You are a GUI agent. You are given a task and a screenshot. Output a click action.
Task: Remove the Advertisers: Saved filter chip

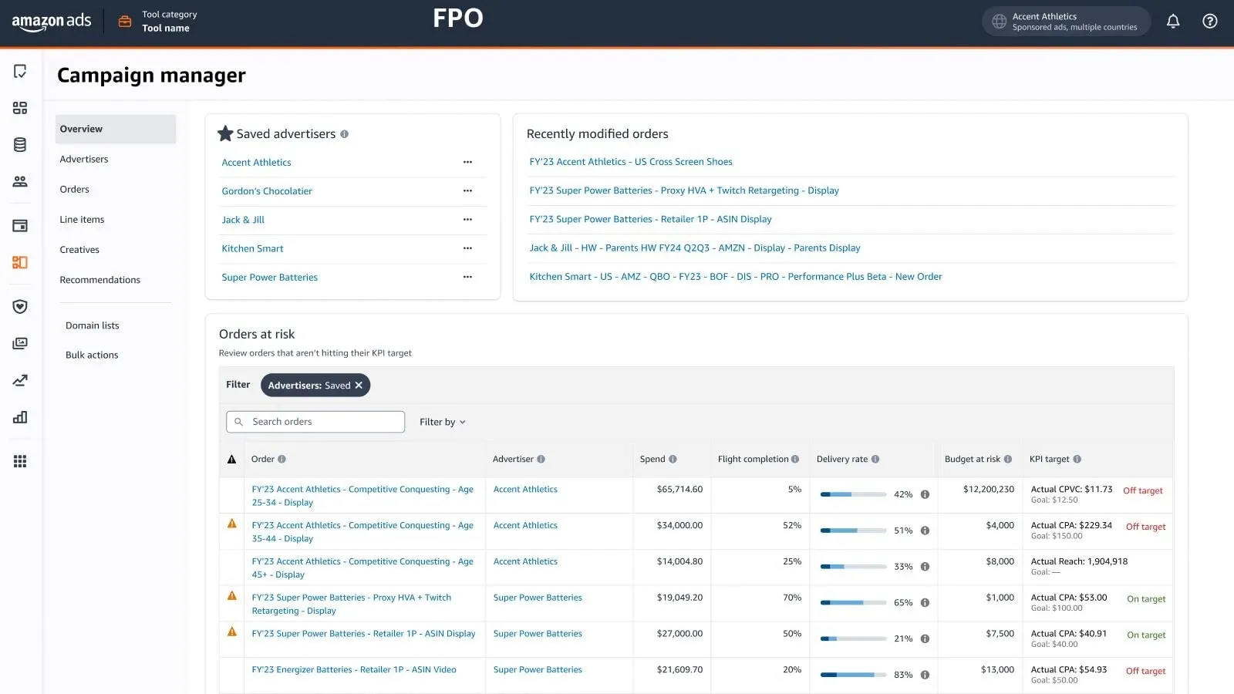[x=359, y=386]
